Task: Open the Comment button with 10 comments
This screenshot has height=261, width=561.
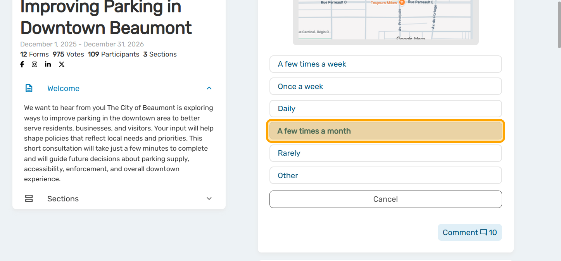Action: point(470,232)
